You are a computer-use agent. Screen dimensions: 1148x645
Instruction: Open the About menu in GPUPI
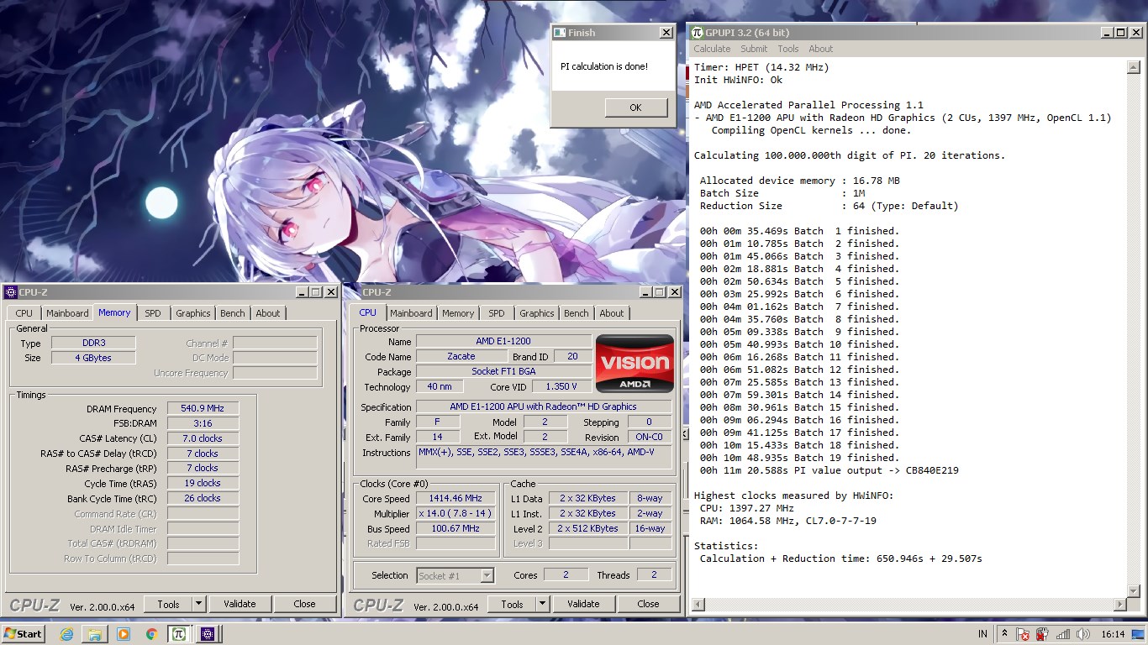pyautogui.click(x=821, y=49)
